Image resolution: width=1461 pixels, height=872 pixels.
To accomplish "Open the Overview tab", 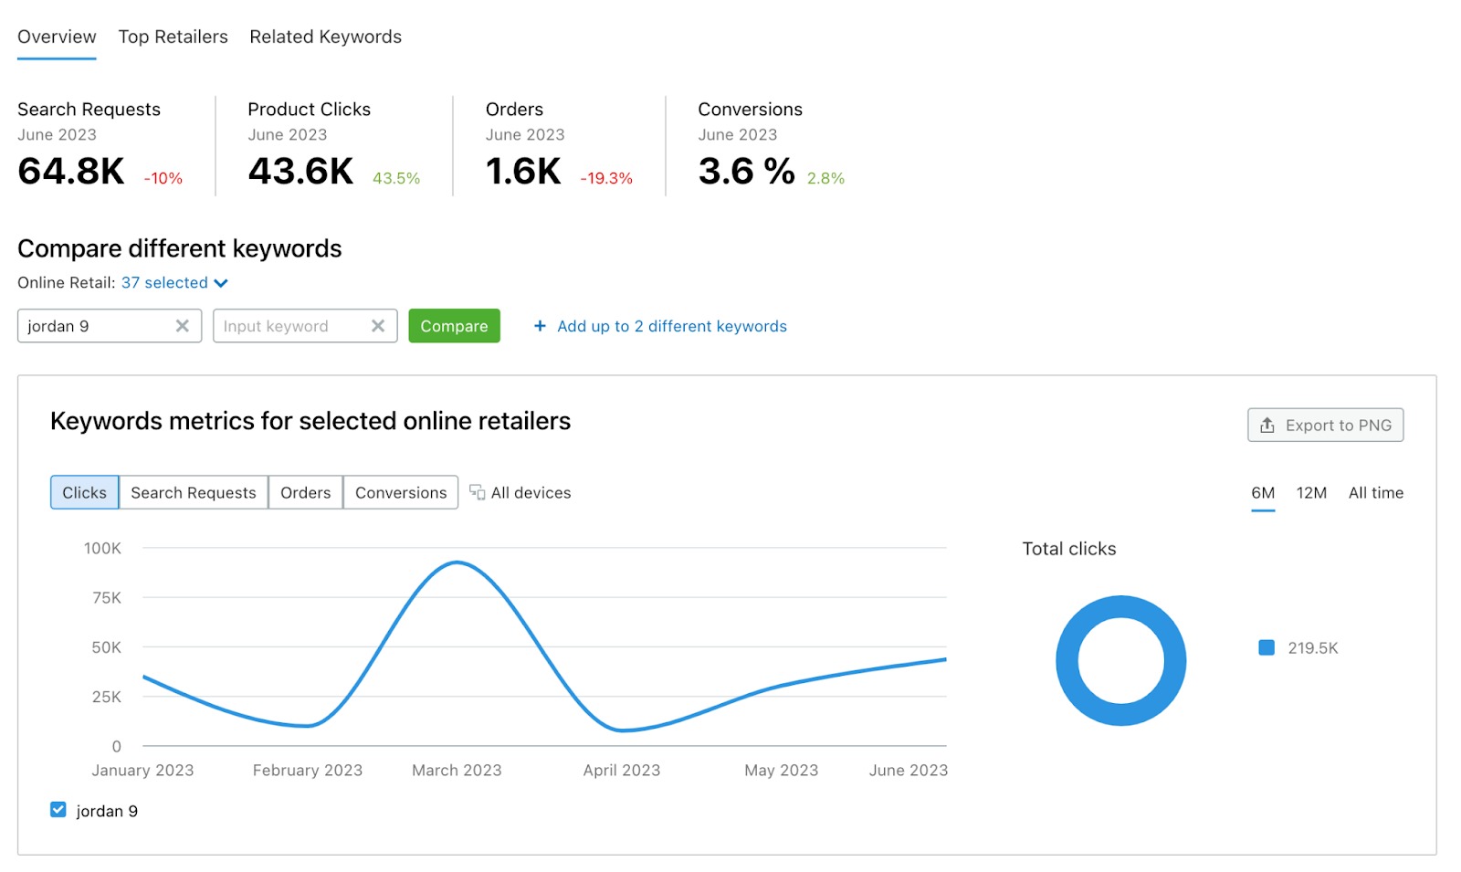I will click(x=57, y=37).
